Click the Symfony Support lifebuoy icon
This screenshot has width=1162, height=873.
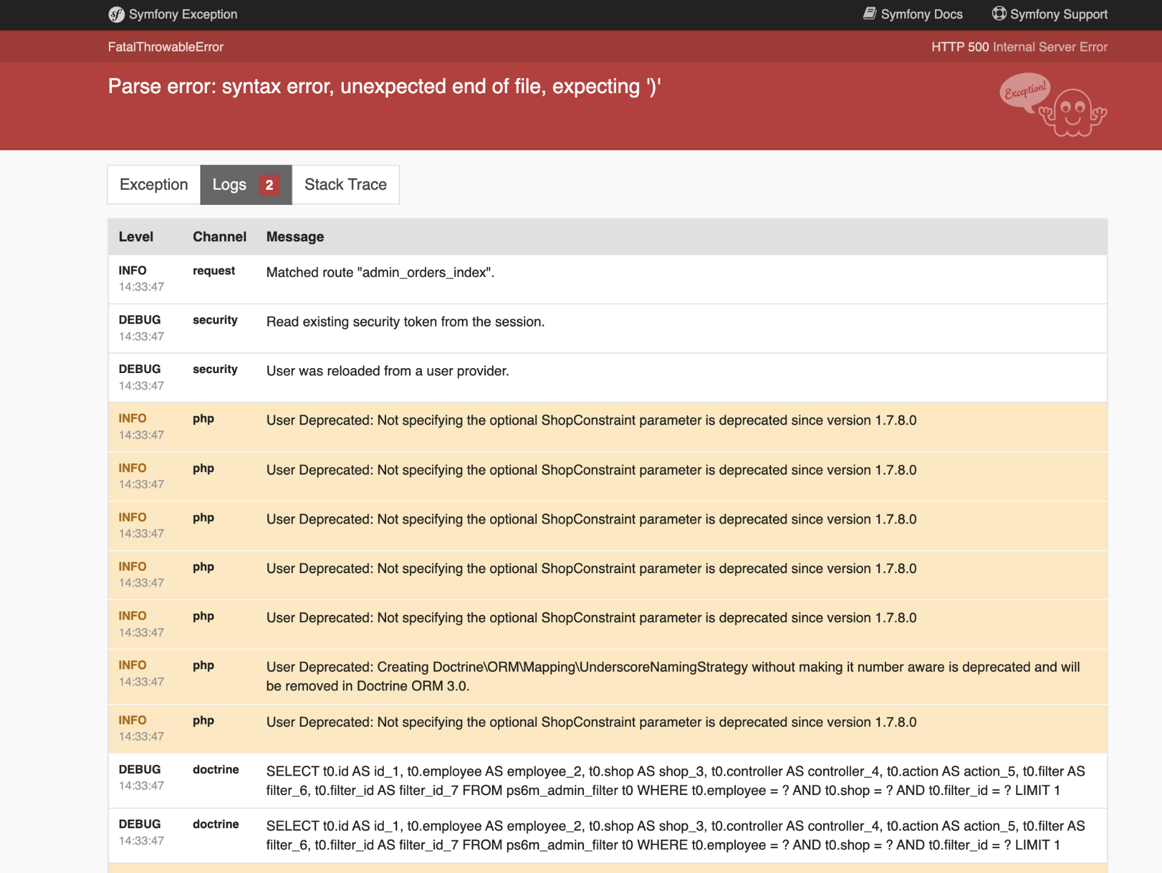point(999,14)
